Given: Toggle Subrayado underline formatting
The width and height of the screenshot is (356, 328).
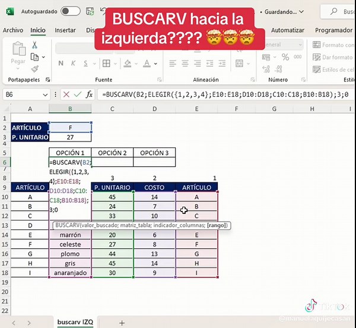Looking at the screenshot, I should 85,63.
